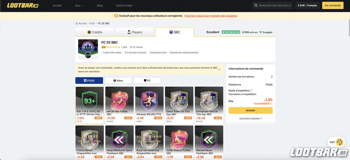Expand the Centre d'aide dropdown
Screen dimensions: 350x160
[125, 5]
